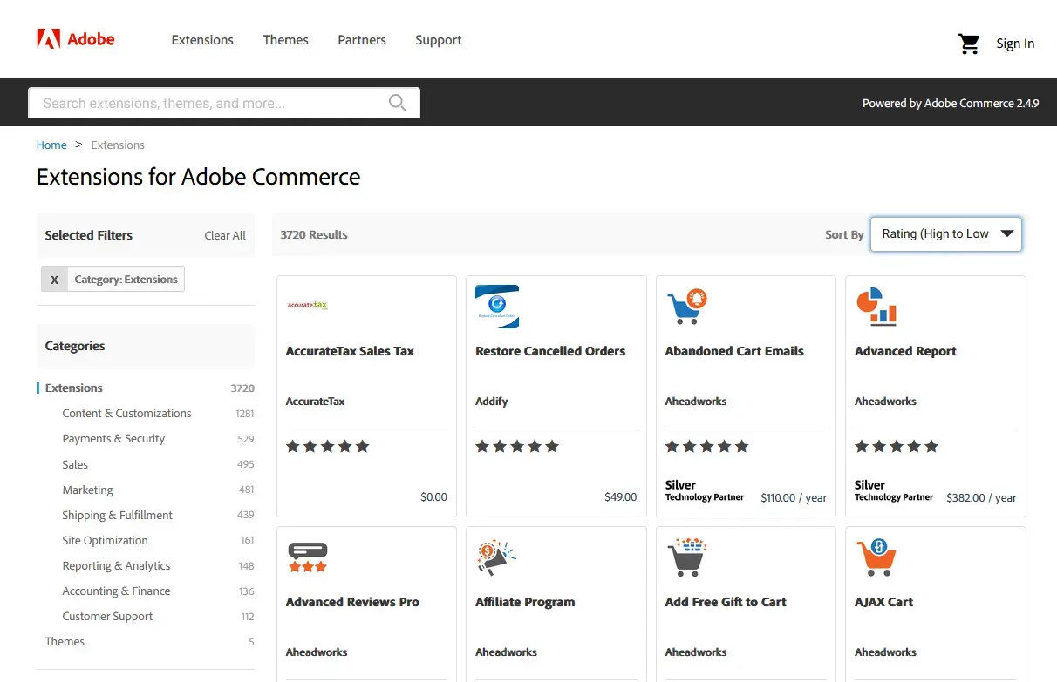Open AccurateTax Sales Tax title

(x=350, y=351)
